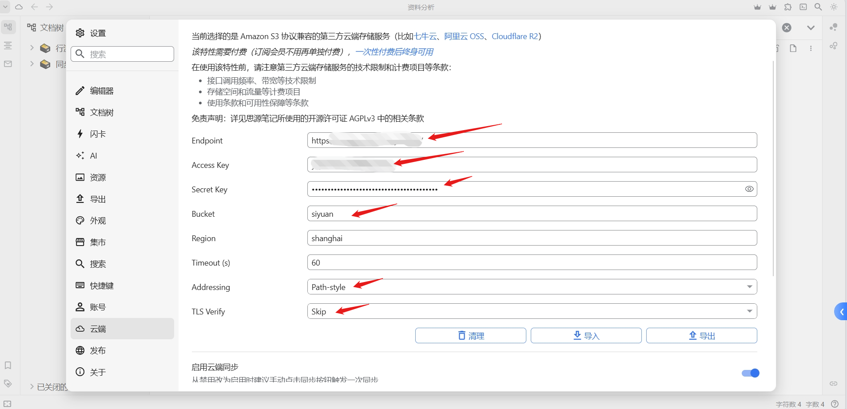Click the 导出 button below TLS Verify
Screen dimensions: 847x409
click(702, 336)
